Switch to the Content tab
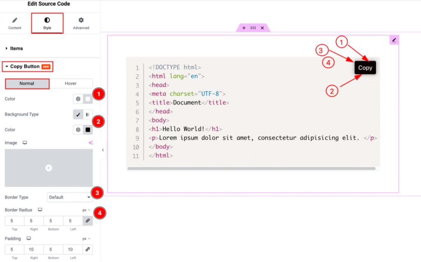 15,24
